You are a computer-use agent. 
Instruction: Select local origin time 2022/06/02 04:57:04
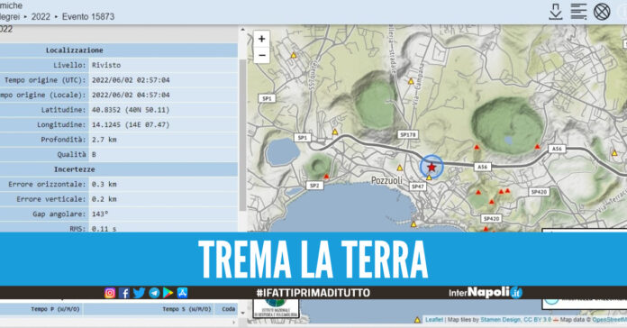(131, 95)
